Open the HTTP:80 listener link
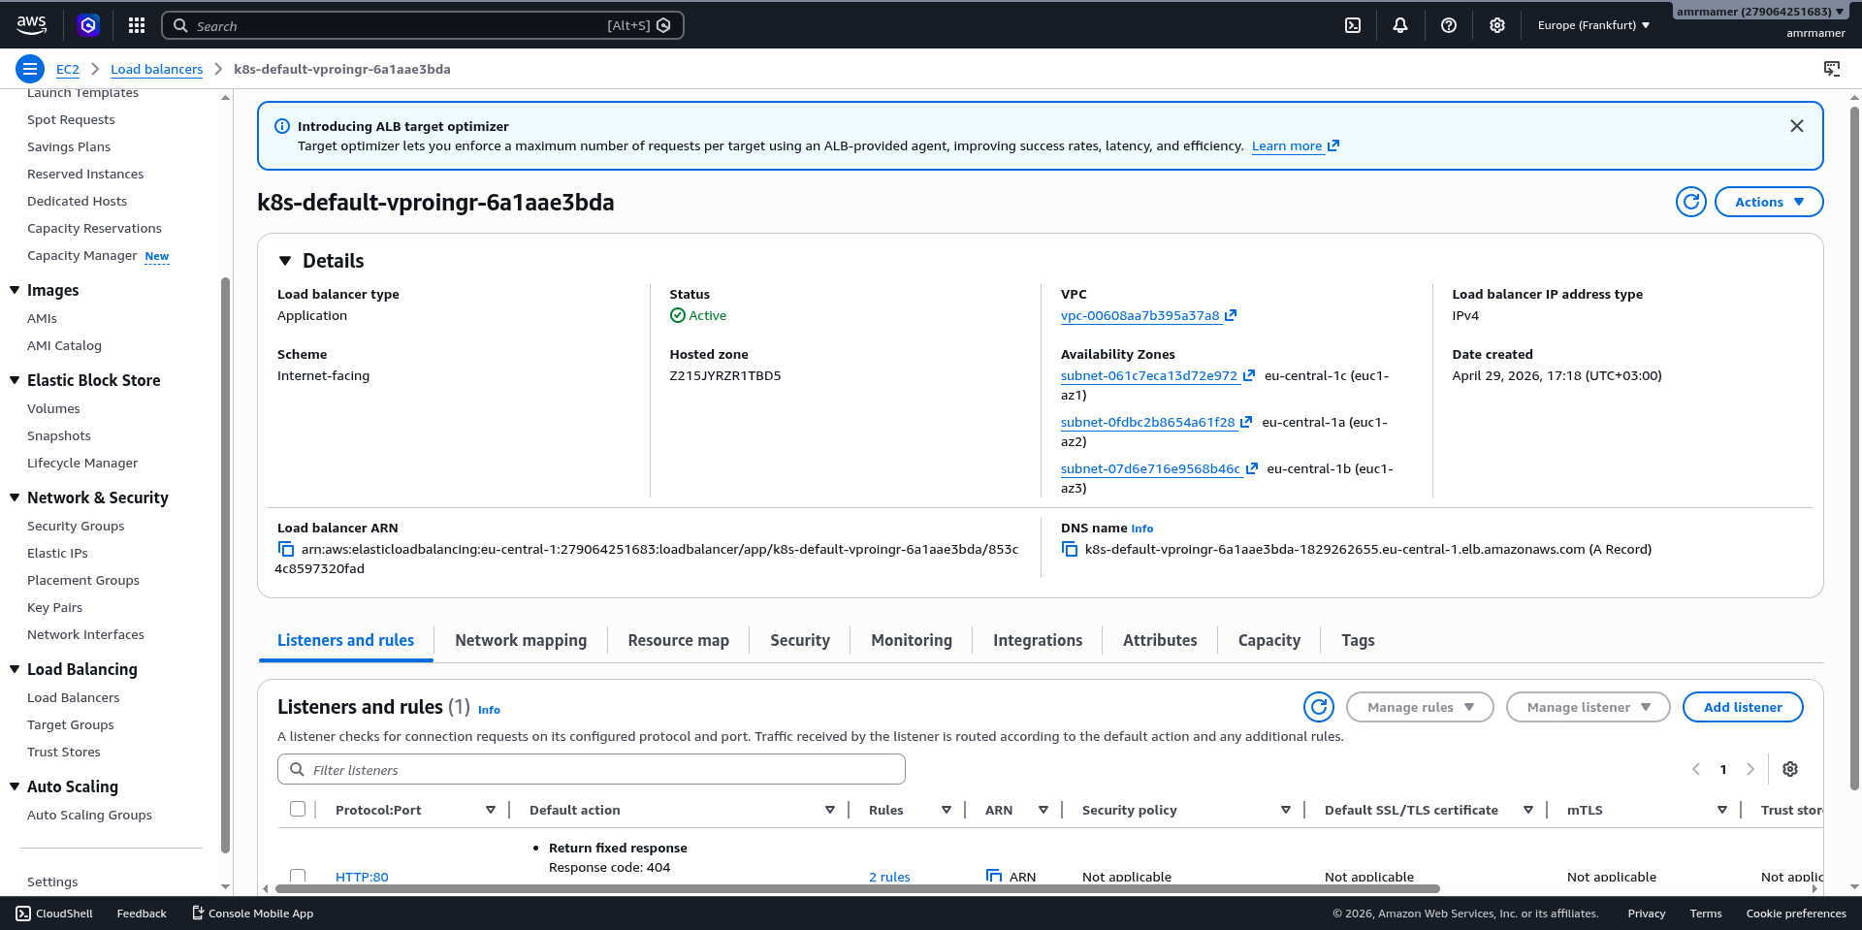The width and height of the screenshot is (1862, 930). (362, 877)
